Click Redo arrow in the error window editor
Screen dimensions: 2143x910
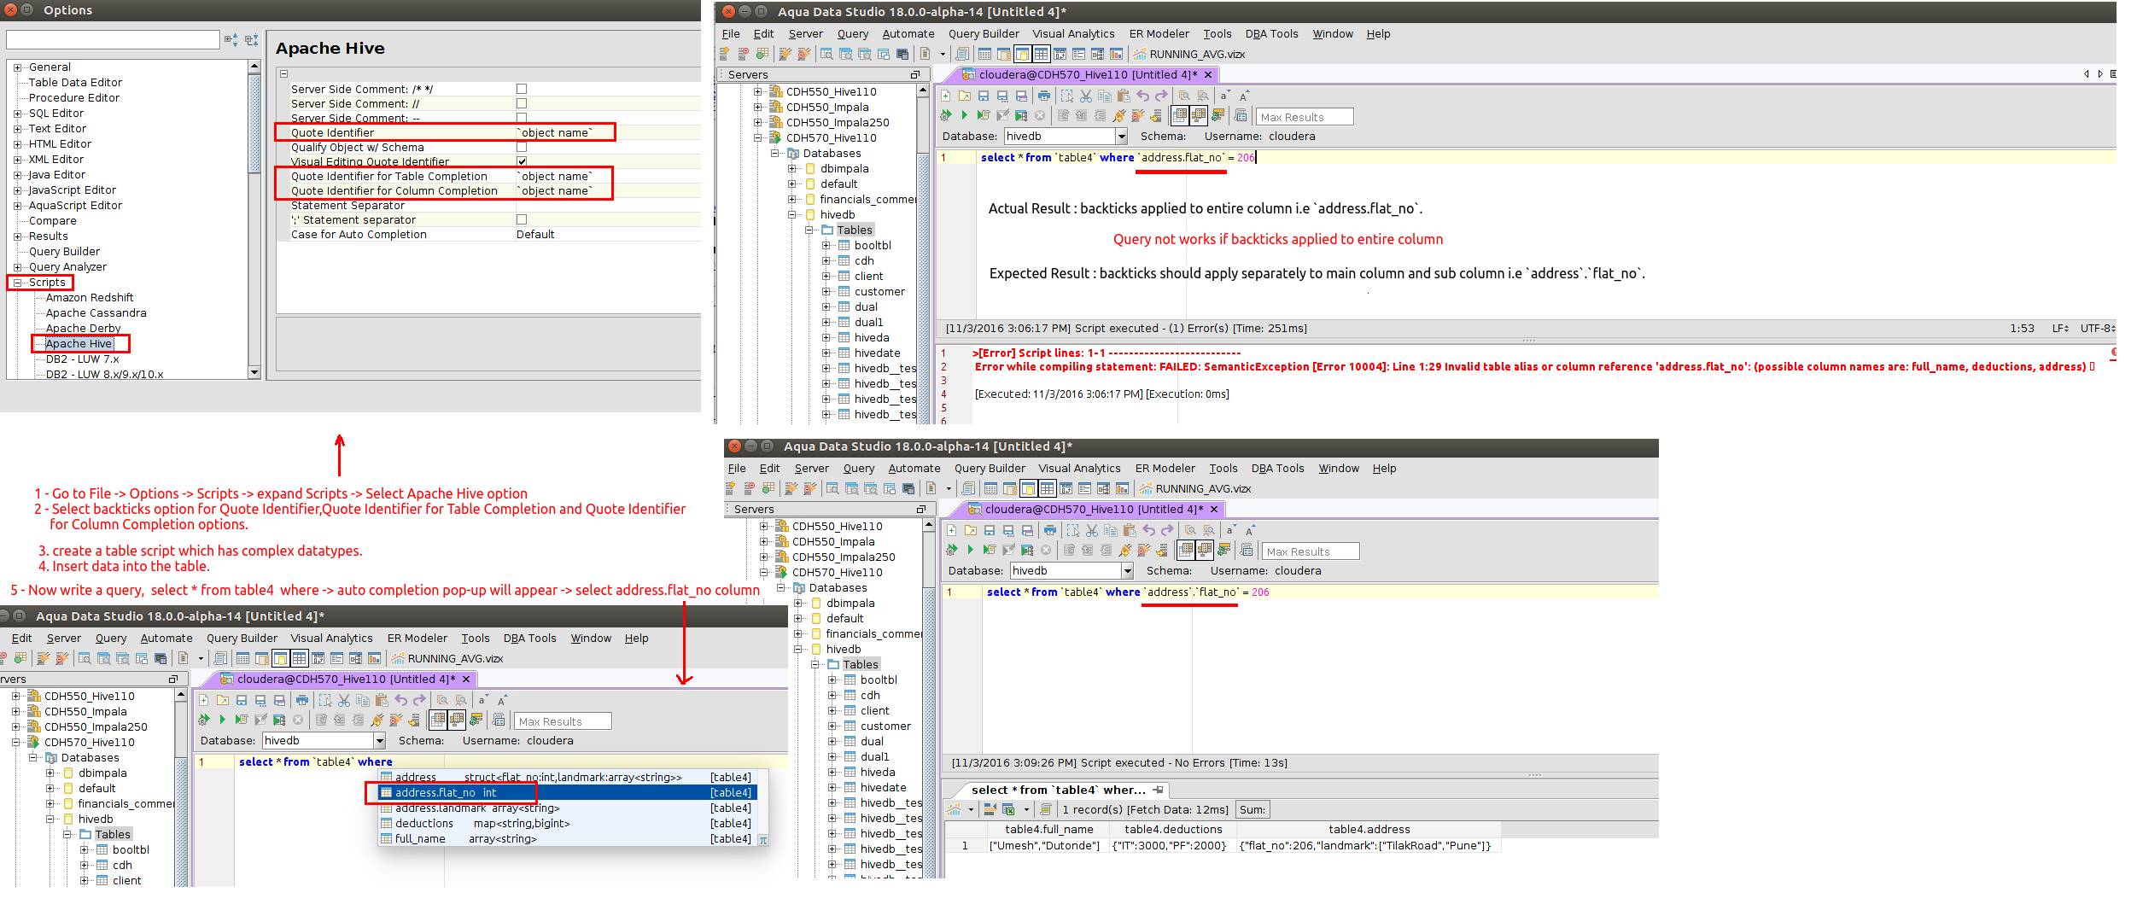(1161, 96)
